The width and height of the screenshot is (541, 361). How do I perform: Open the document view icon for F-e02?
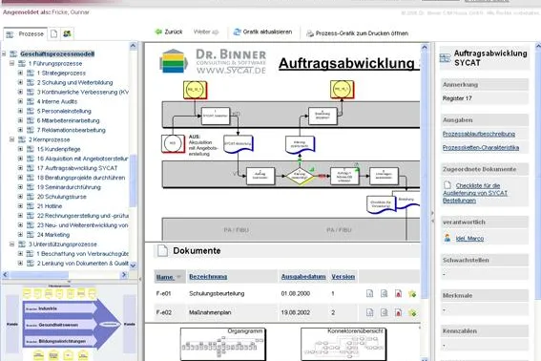[369, 312]
